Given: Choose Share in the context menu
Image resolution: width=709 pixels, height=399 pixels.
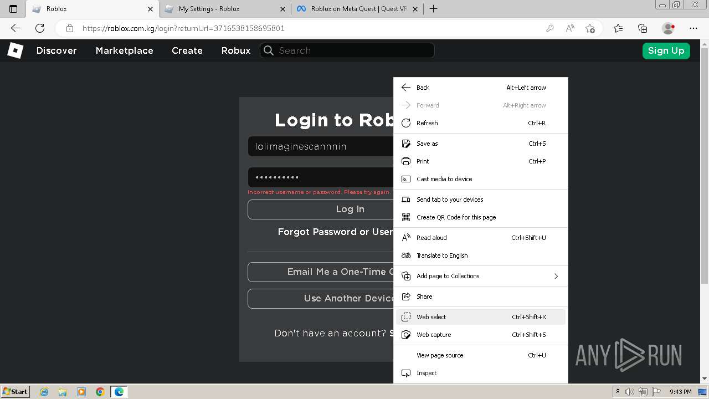Looking at the screenshot, I should point(481,296).
